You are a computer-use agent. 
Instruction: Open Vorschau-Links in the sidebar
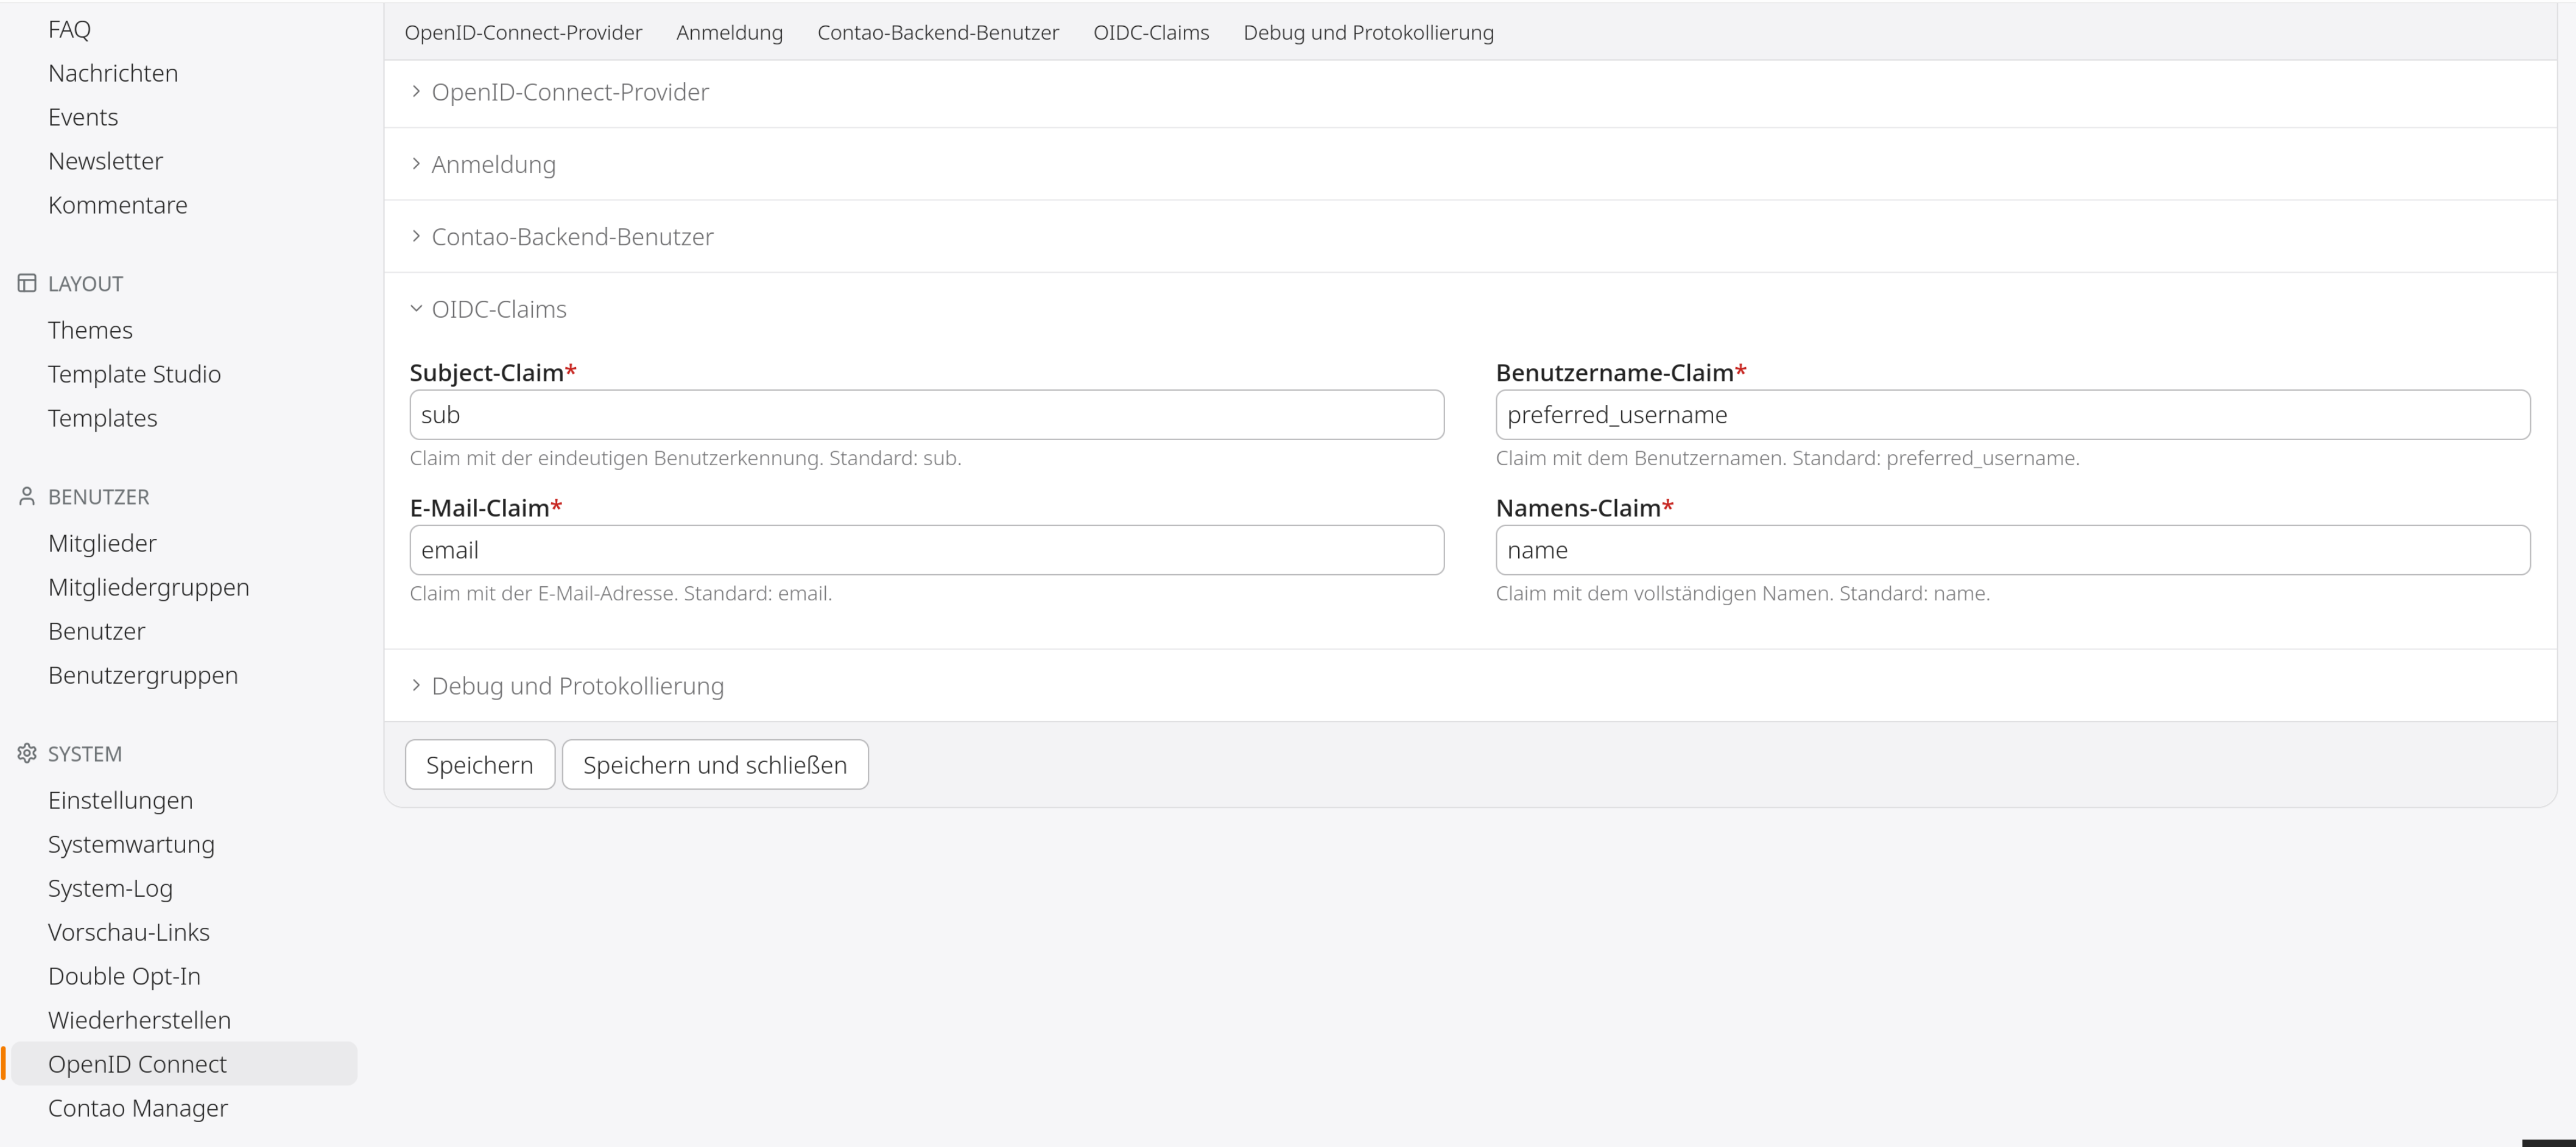[129, 932]
